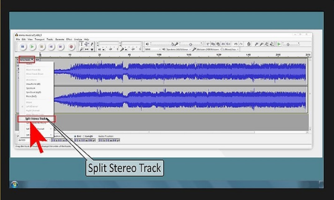Viewport: 334px width, 200px height.
Task: Adjust the input microphone volume slider
Action: [191, 44]
